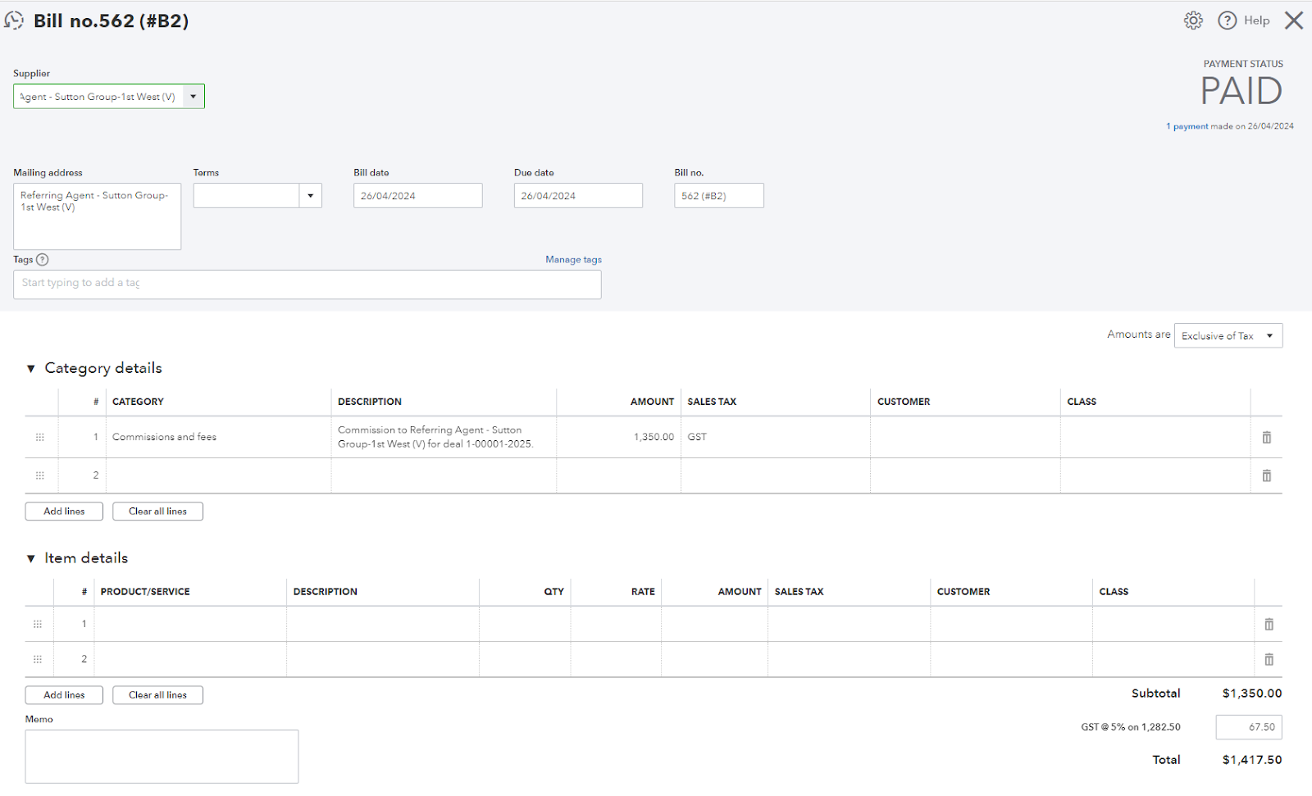Click the Supplier name field

coord(98,97)
